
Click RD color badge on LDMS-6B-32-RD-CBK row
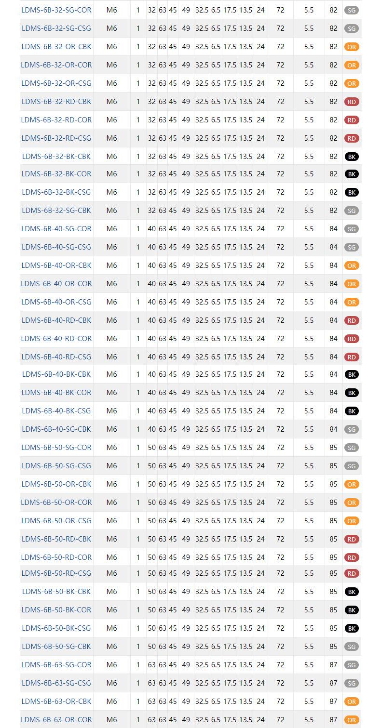(x=352, y=102)
